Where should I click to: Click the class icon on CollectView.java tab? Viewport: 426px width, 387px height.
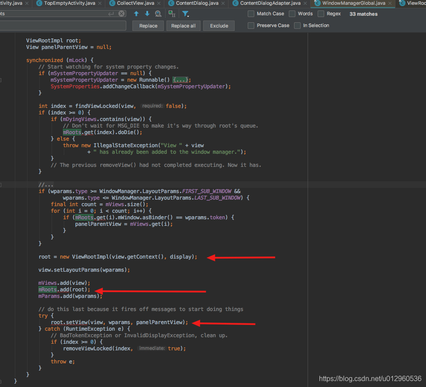[x=112, y=3]
